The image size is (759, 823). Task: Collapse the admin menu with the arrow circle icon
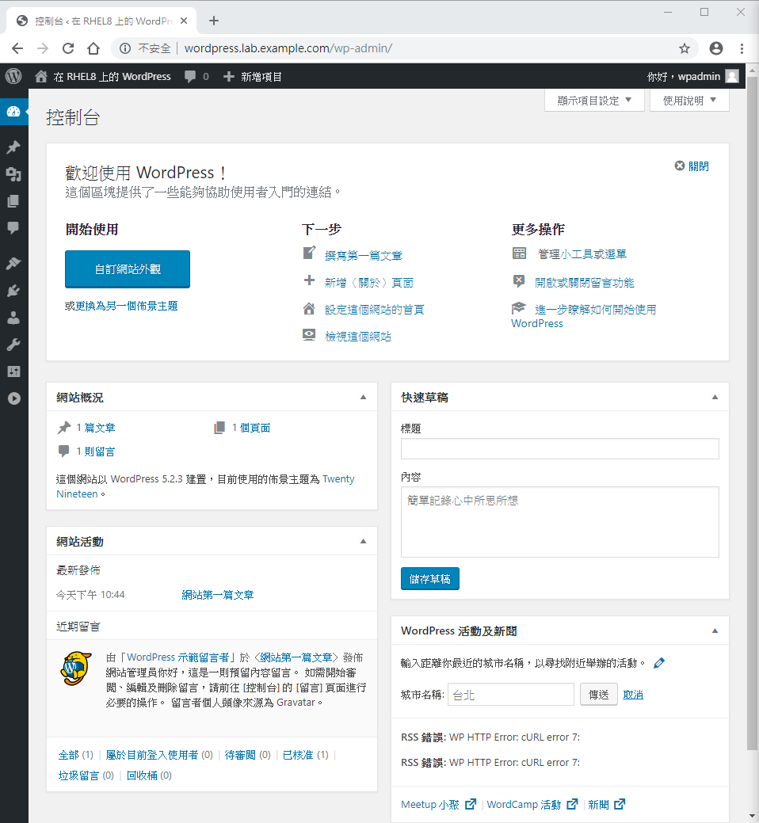click(14, 398)
